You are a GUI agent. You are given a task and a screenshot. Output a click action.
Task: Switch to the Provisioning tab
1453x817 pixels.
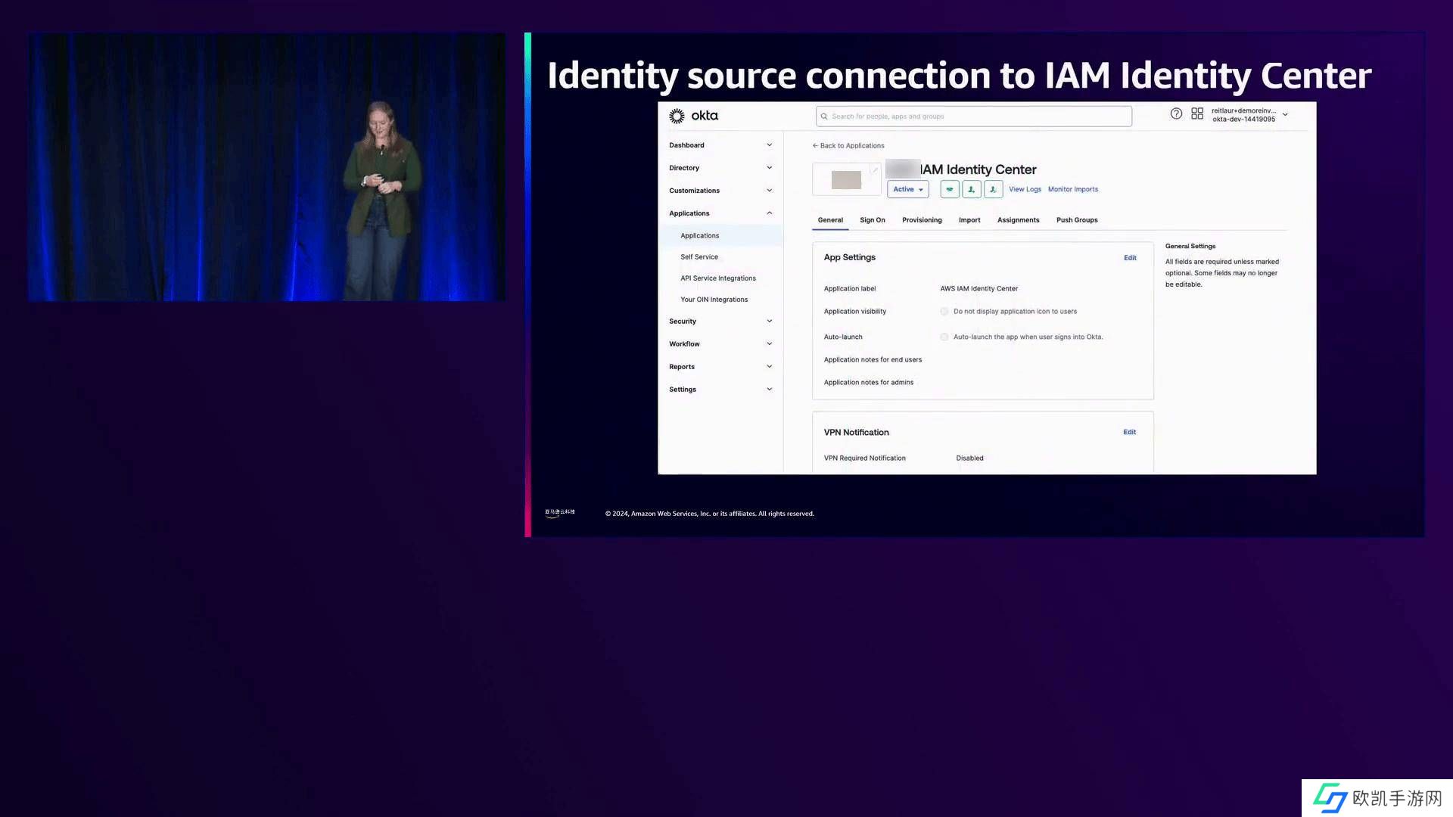[922, 220]
